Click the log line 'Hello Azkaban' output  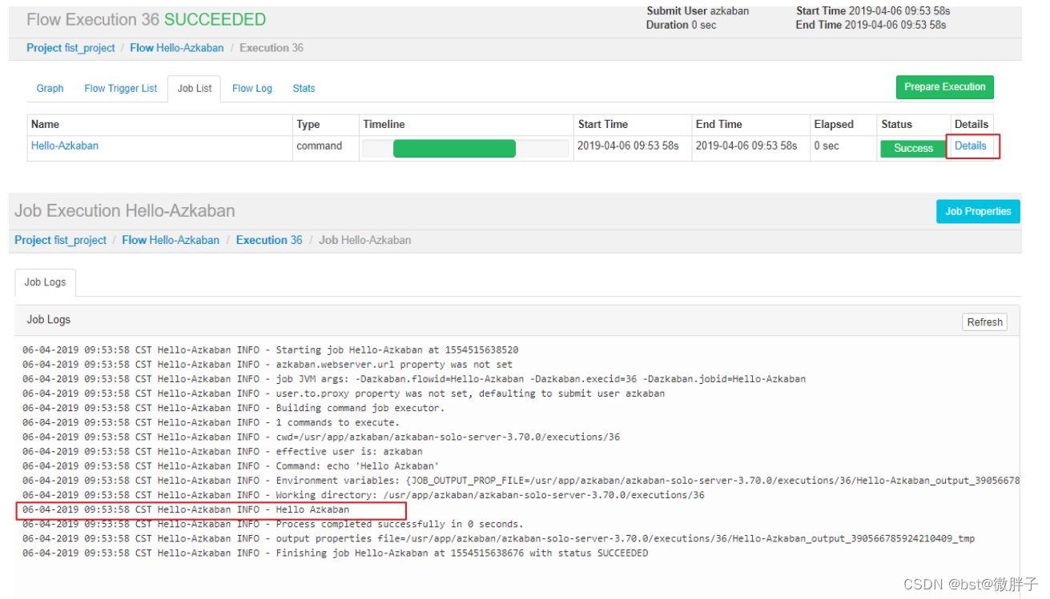click(186, 509)
